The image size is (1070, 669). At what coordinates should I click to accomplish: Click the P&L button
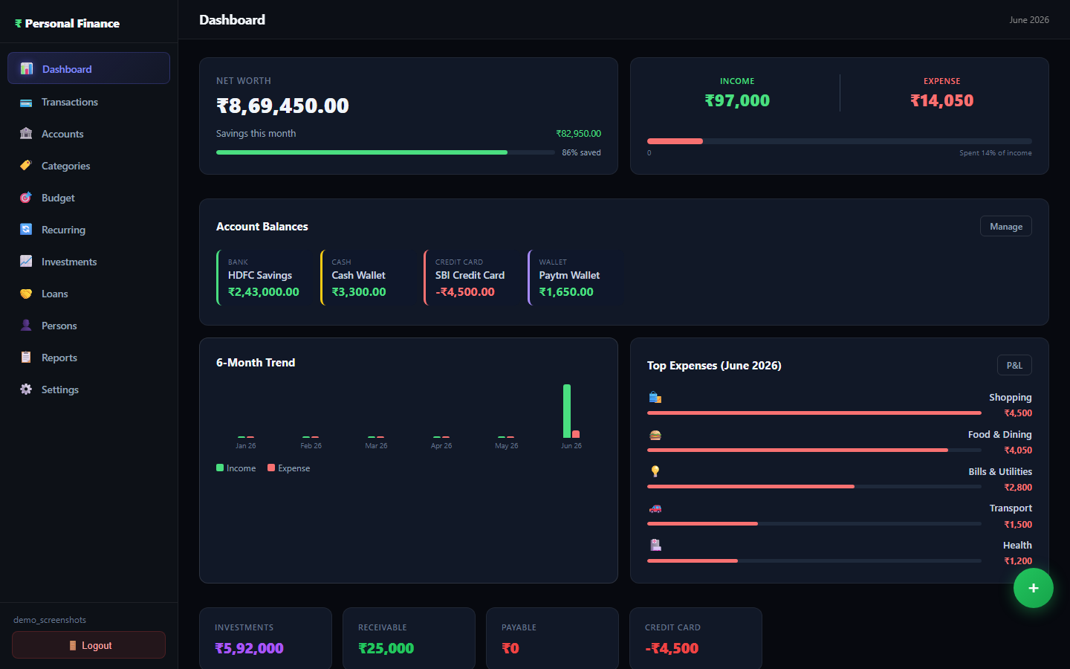pos(1014,365)
